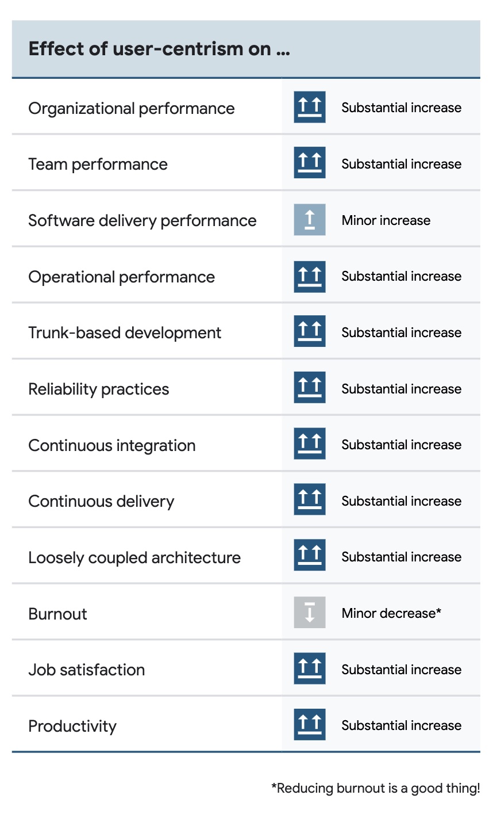Screen dimensions: 493x818
Task: Click the 'Minor decrease*' label
Action: click(x=391, y=613)
